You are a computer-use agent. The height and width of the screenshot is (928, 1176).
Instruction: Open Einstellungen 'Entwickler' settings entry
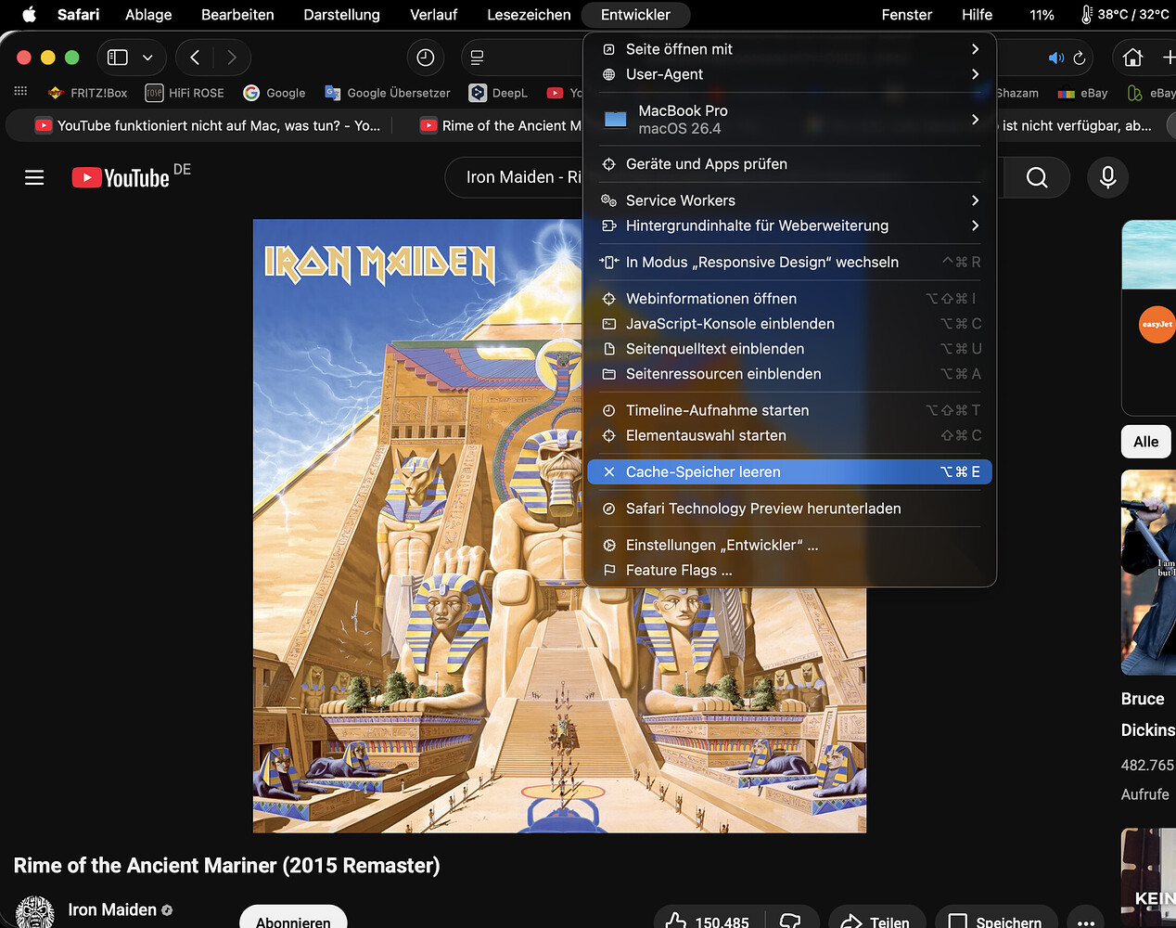(789, 546)
